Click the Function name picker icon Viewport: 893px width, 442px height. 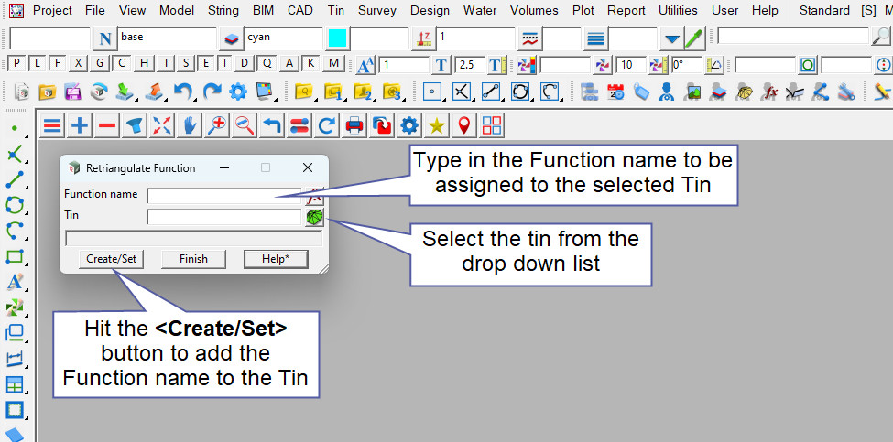(314, 194)
